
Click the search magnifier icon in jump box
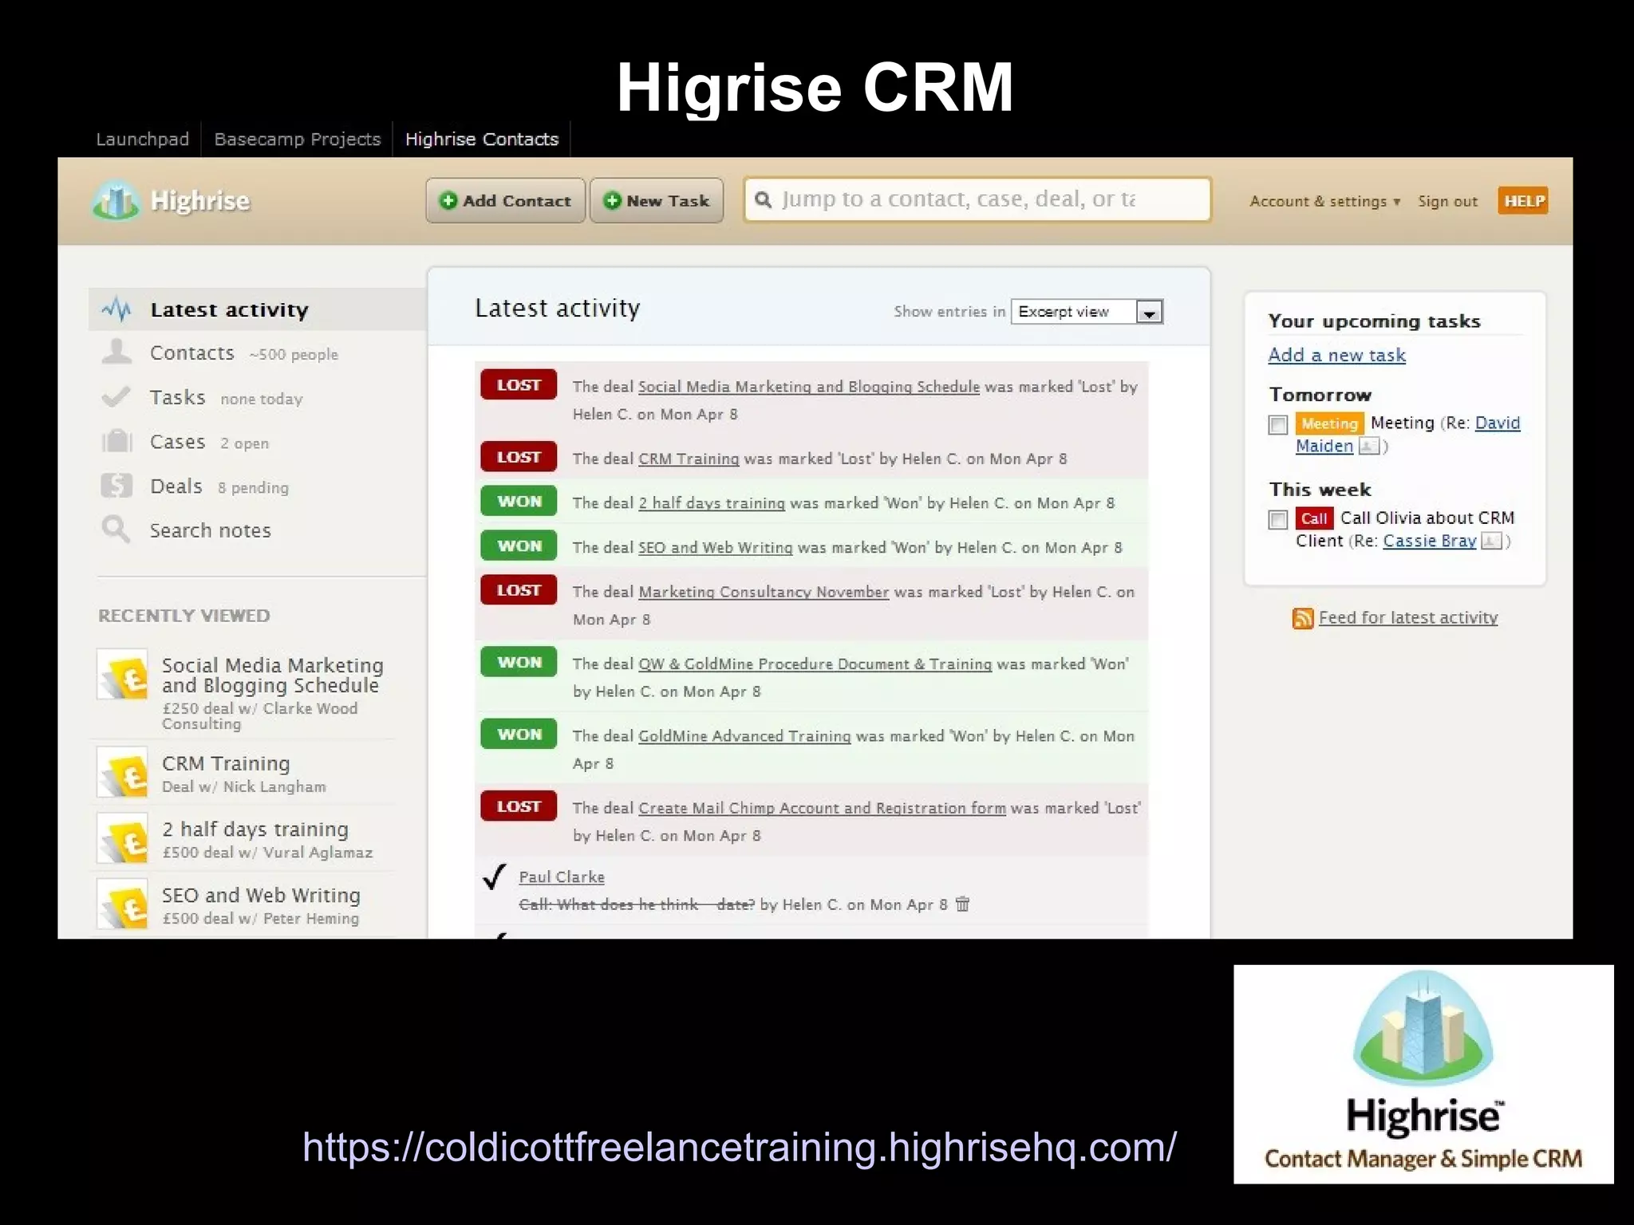point(764,199)
